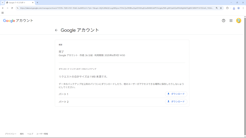Click the Google アカウント logo in header
This screenshot has height=138, width=246.
point(18,21)
